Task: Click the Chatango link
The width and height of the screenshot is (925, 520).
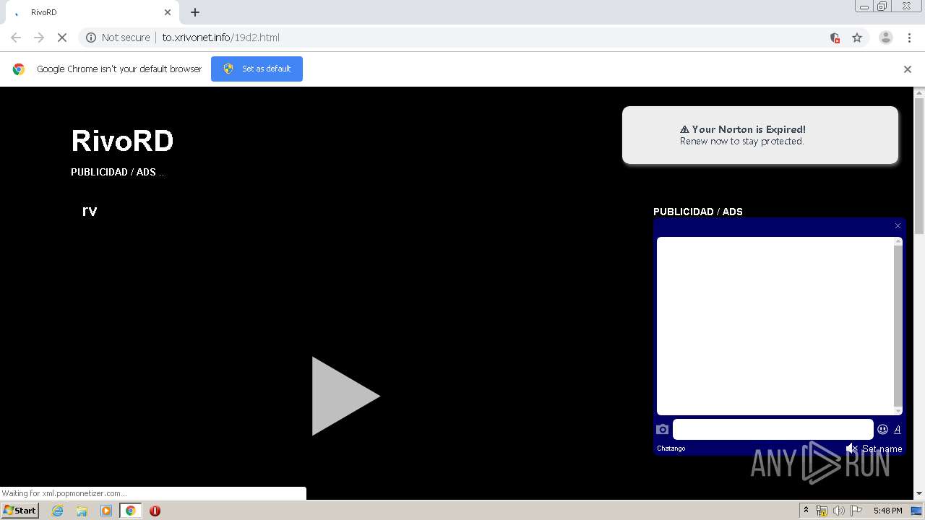Action: (671, 448)
